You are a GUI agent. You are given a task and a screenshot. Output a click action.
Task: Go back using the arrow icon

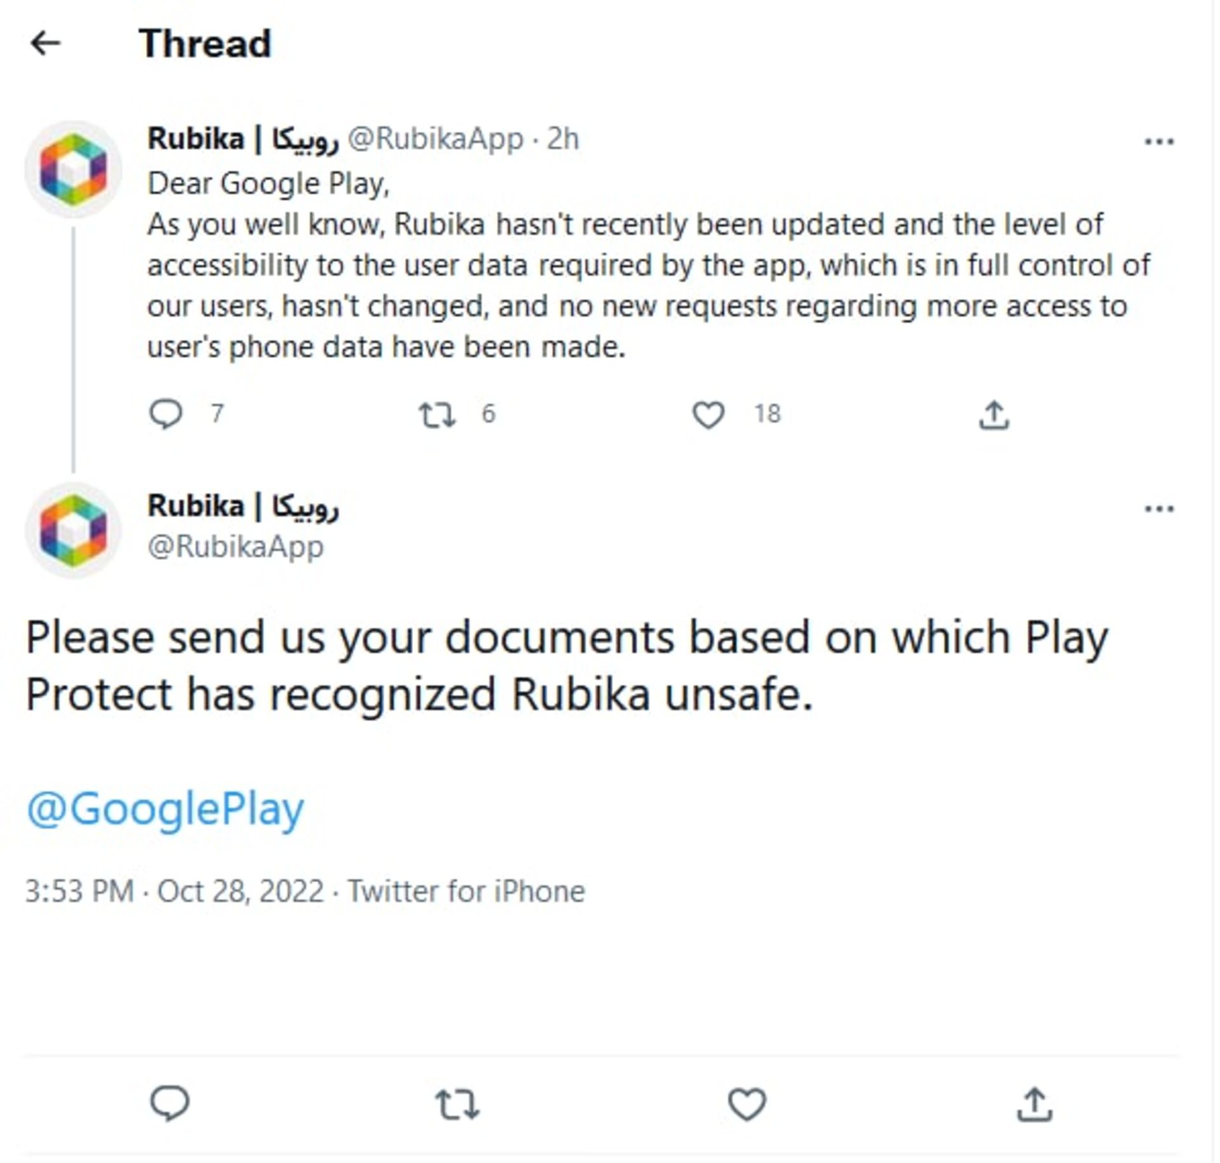pos(45,44)
